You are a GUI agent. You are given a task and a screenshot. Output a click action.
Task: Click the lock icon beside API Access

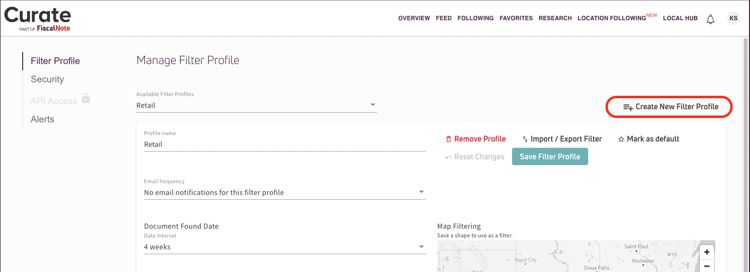86,98
